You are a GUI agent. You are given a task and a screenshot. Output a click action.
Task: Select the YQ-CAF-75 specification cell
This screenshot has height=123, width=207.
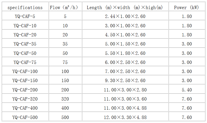(x=25, y=62)
